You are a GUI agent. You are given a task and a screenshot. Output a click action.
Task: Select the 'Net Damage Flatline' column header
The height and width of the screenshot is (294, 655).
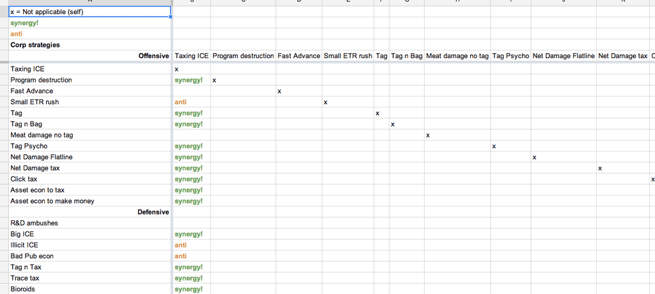(564, 56)
